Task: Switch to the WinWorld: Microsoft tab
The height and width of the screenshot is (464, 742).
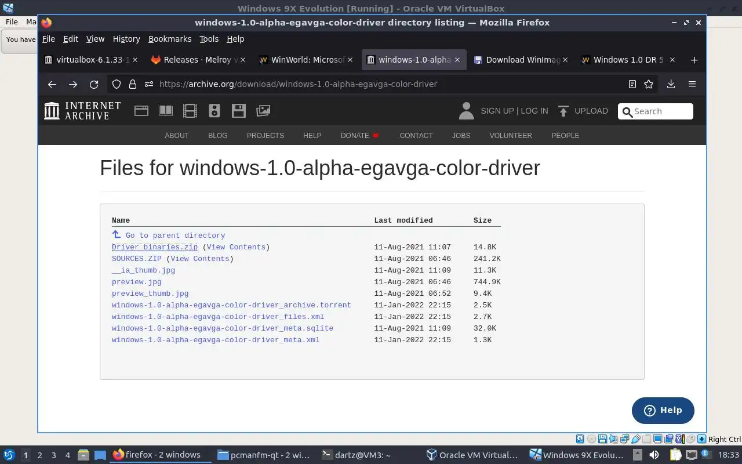Action: (x=305, y=60)
